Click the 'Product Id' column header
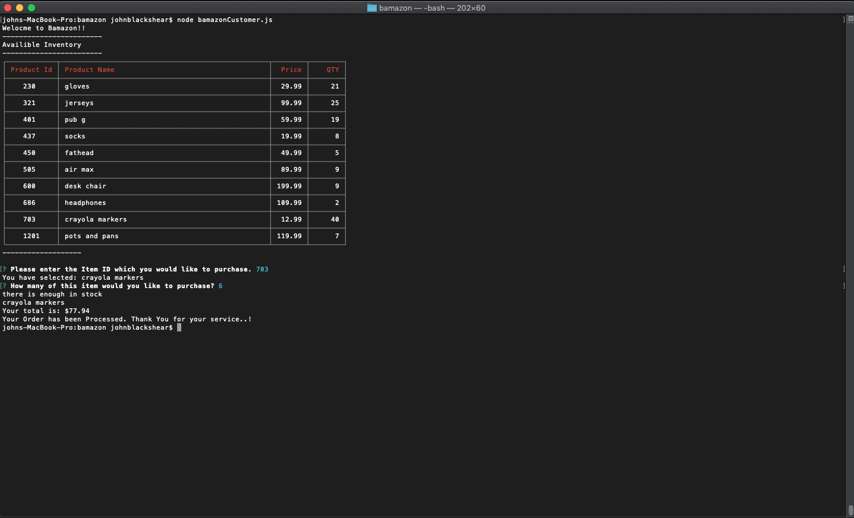Image resolution: width=854 pixels, height=518 pixels. click(x=31, y=70)
